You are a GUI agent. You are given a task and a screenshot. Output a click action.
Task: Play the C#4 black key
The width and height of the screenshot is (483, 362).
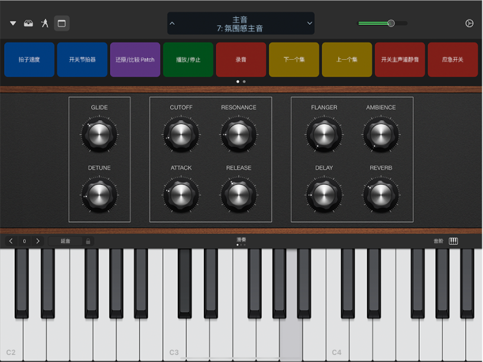coord(348,283)
